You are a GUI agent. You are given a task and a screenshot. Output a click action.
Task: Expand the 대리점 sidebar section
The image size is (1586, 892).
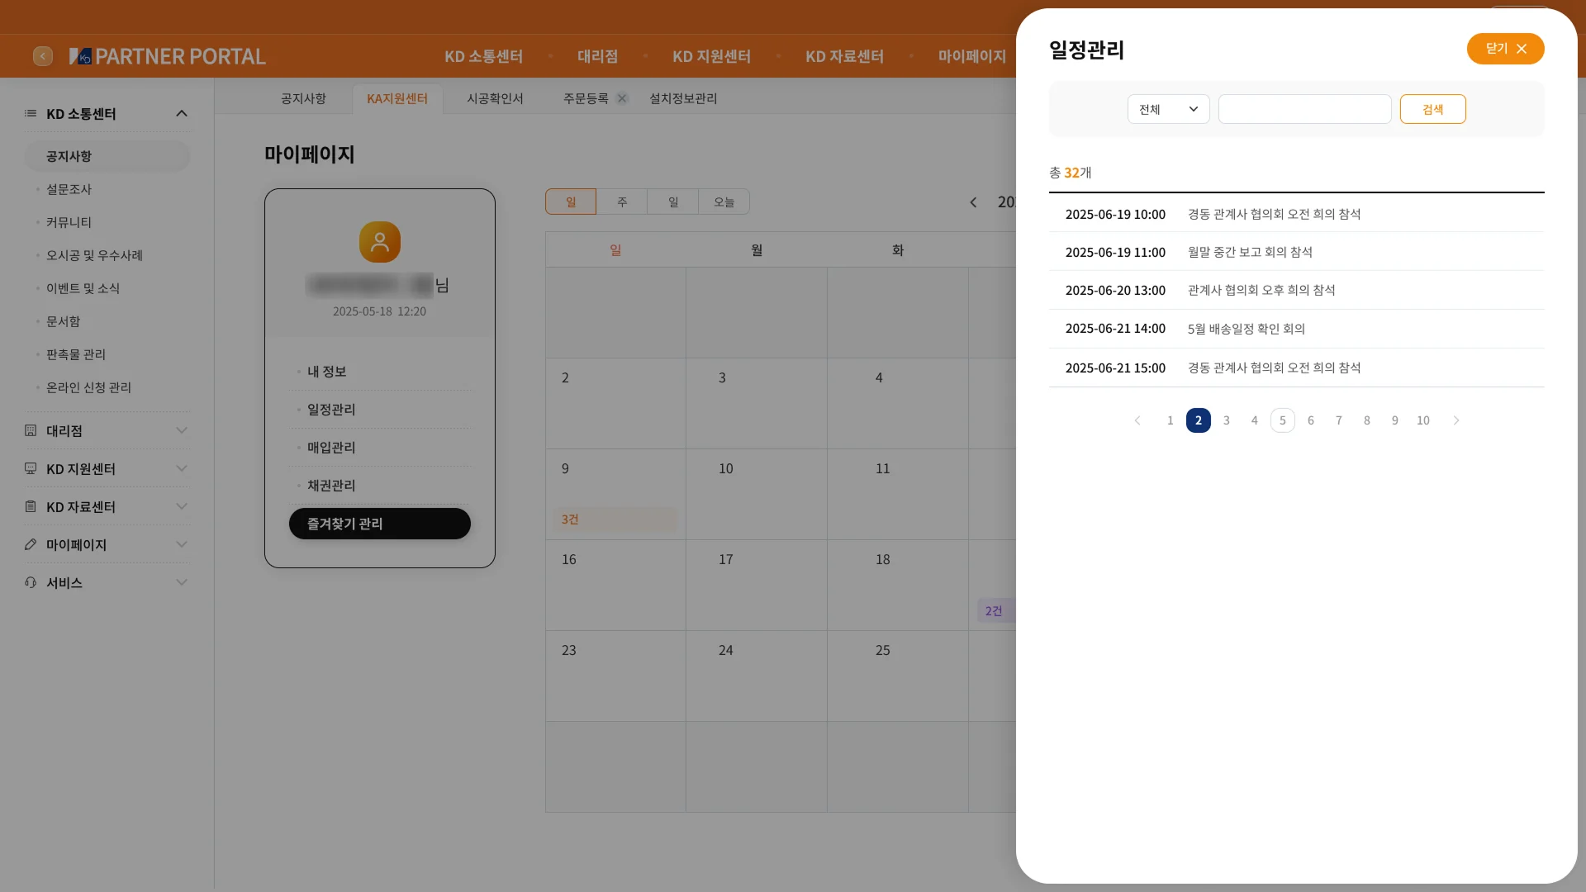click(x=182, y=430)
